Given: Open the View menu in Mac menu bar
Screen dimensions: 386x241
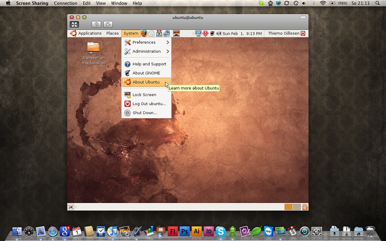Looking at the screenshot, I should [101, 3].
